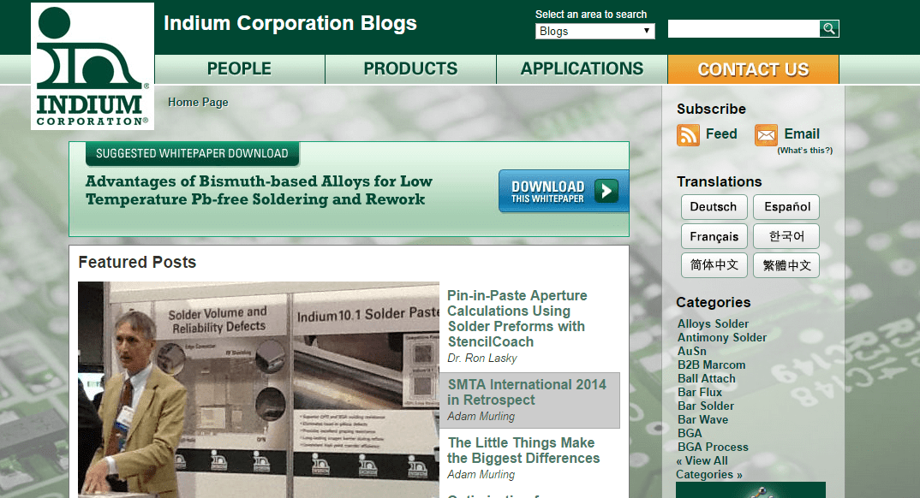Screen dimensions: 920x498
Task: Choose the Français translation button
Action: point(714,236)
